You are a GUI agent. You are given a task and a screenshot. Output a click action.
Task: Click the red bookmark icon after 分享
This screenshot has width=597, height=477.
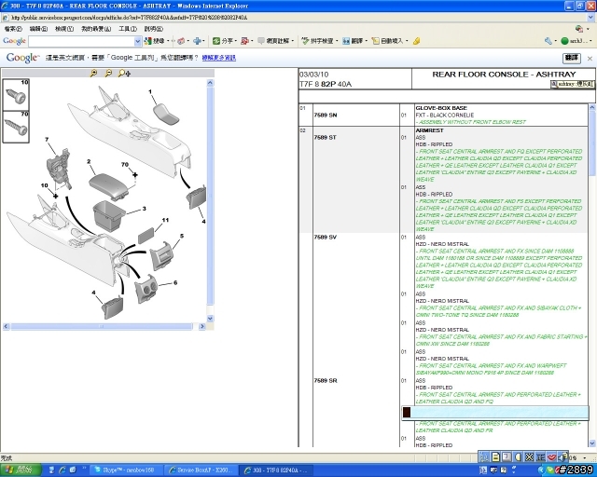pos(244,41)
